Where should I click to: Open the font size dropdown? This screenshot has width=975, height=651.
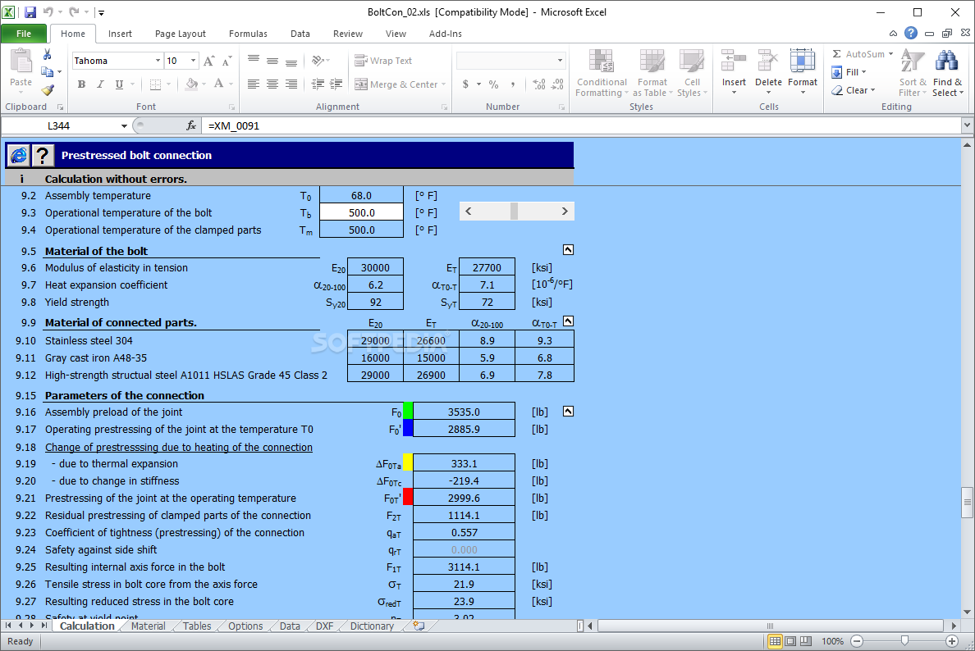[x=194, y=61]
